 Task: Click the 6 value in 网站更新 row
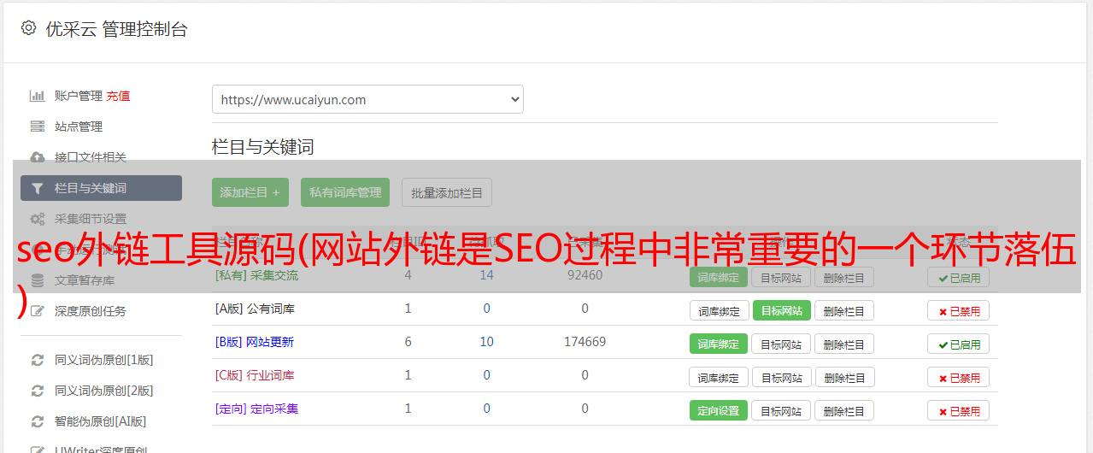pyautogui.click(x=408, y=342)
